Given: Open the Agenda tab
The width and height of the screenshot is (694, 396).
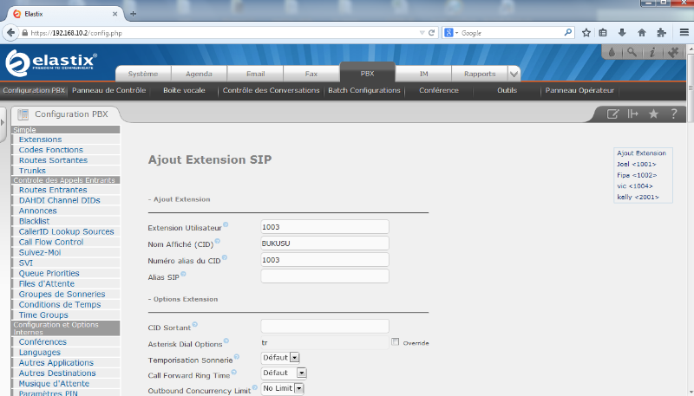Looking at the screenshot, I should pyautogui.click(x=200, y=74).
